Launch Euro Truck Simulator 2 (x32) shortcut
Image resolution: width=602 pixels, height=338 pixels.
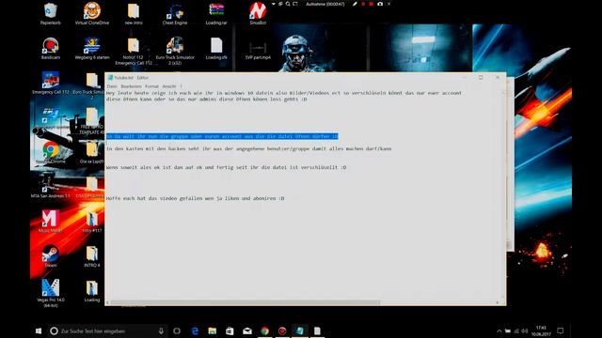pyautogui.click(x=175, y=51)
